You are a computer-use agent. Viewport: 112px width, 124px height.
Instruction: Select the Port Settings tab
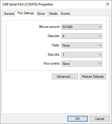coord(26,13)
